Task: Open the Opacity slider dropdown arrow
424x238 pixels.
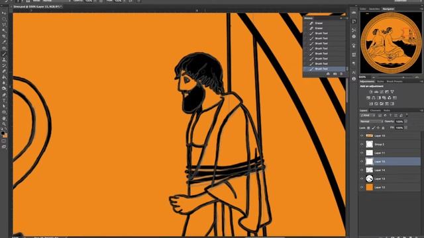Action: click(405, 122)
